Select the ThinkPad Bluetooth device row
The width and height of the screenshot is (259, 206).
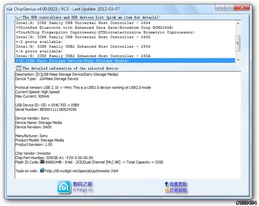pos(125,28)
